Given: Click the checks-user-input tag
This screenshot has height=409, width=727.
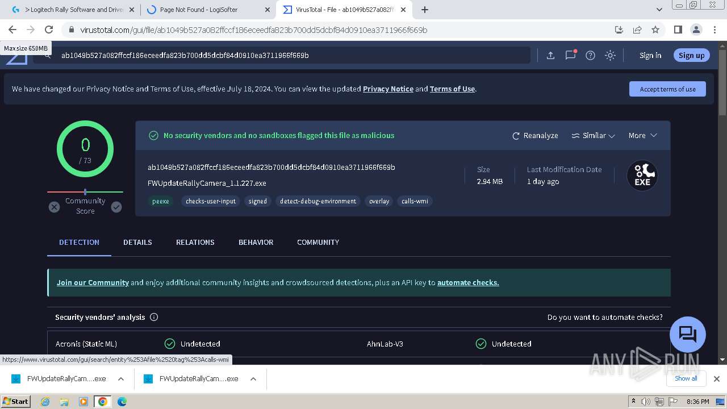Looking at the screenshot, I should click(x=211, y=201).
